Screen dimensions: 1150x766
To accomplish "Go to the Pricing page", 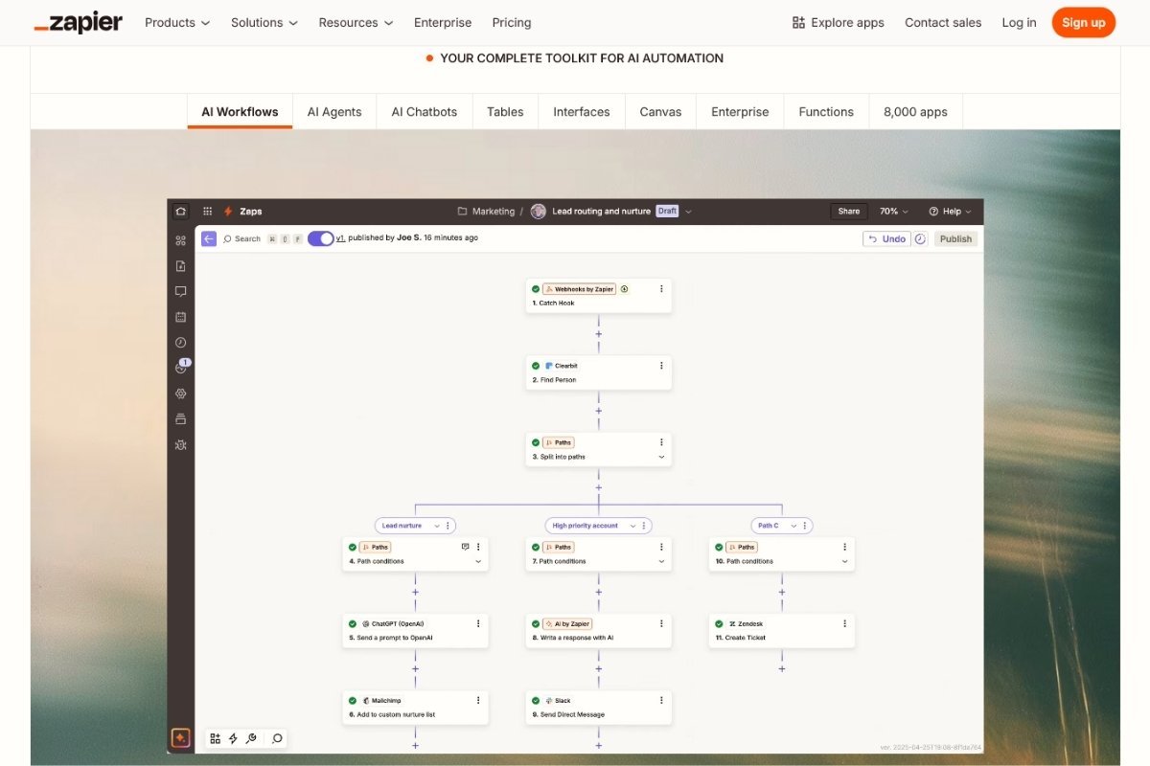I will 512,22.
